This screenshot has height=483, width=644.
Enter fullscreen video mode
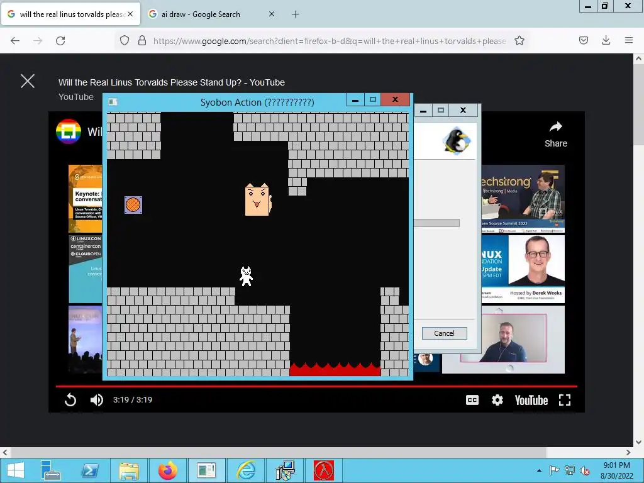click(565, 400)
